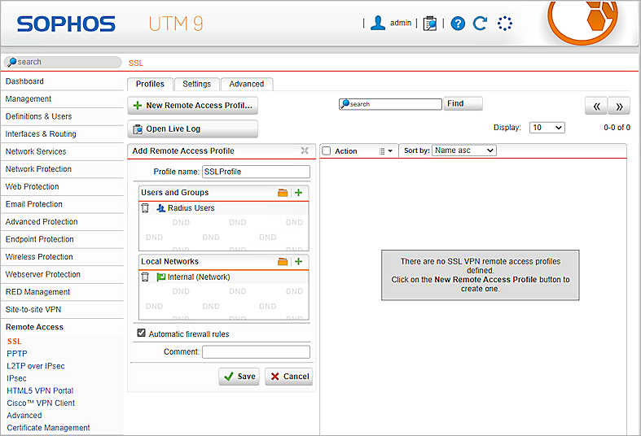Click green plus in Users and Groups
The width and height of the screenshot is (641, 436).
click(x=298, y=192)
